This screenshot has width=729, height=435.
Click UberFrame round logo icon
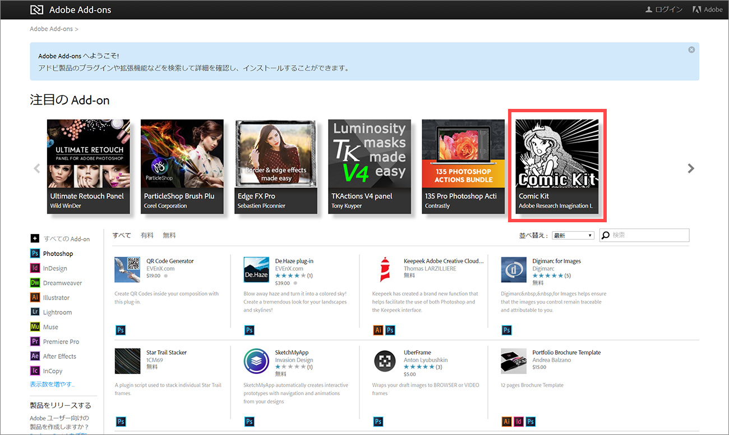[x=385, y=361]
